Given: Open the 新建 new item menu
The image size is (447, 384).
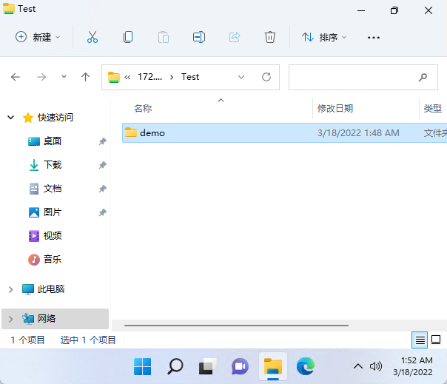Looking at the screenshot, I should [x=38, y=37].
